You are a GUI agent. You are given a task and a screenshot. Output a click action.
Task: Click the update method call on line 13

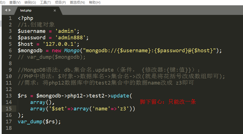(120, 96)
